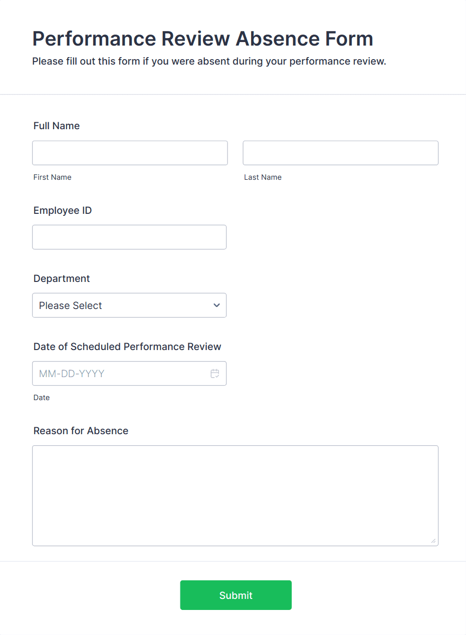Click the Department dropdown chevron arrow

coord(216,305)
